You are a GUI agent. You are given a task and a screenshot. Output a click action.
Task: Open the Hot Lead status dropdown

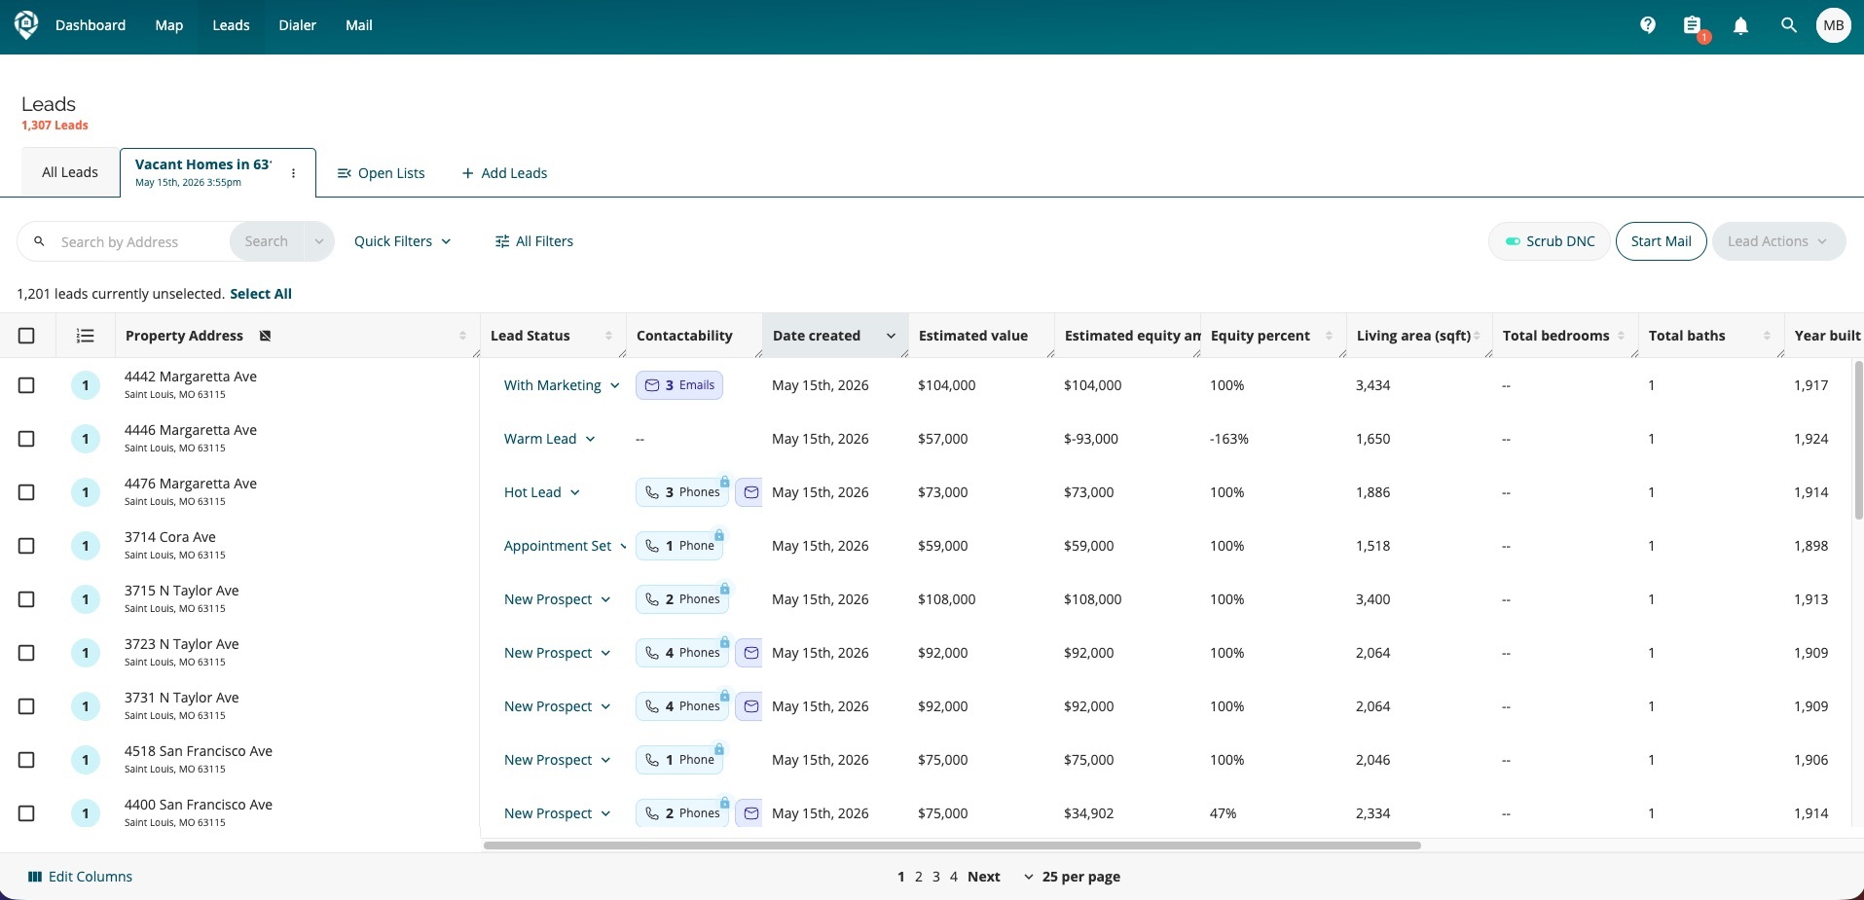541,492
